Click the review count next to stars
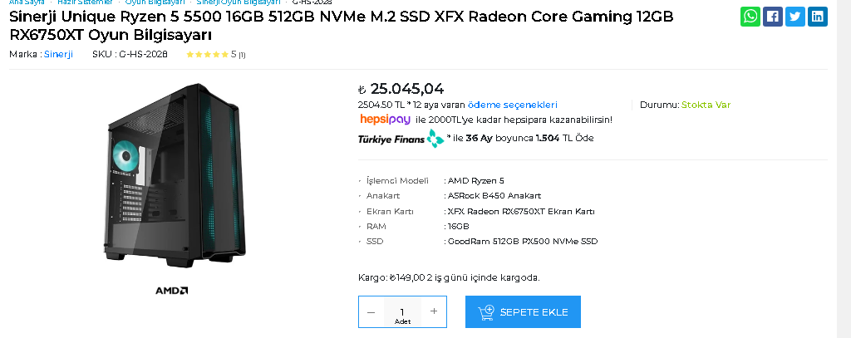The width and height of the screenshot is (851, 338). click(242, 56)
